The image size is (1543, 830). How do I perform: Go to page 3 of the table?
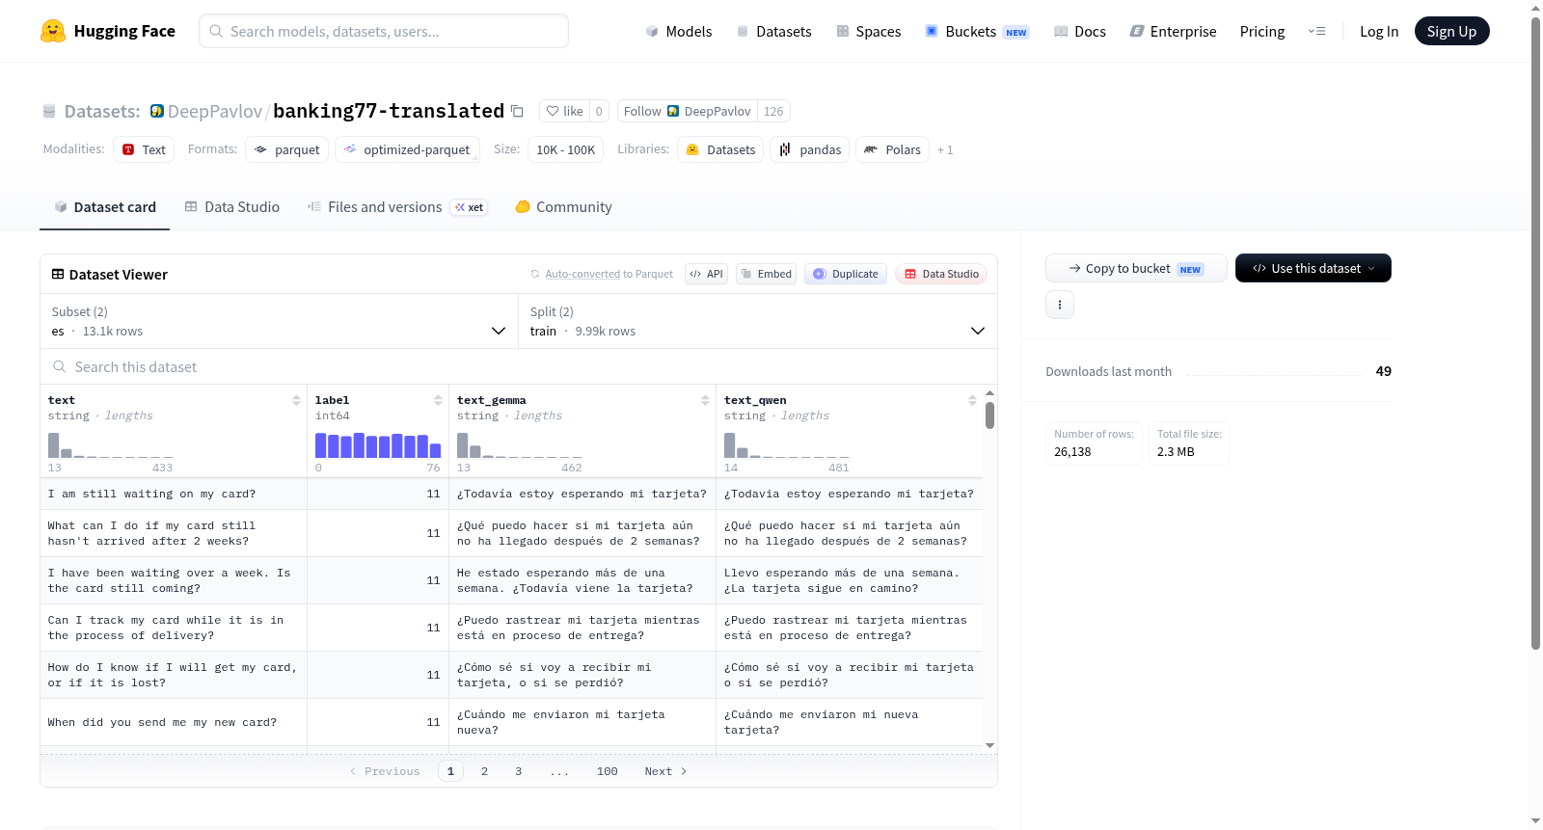[x=518, y=771]
